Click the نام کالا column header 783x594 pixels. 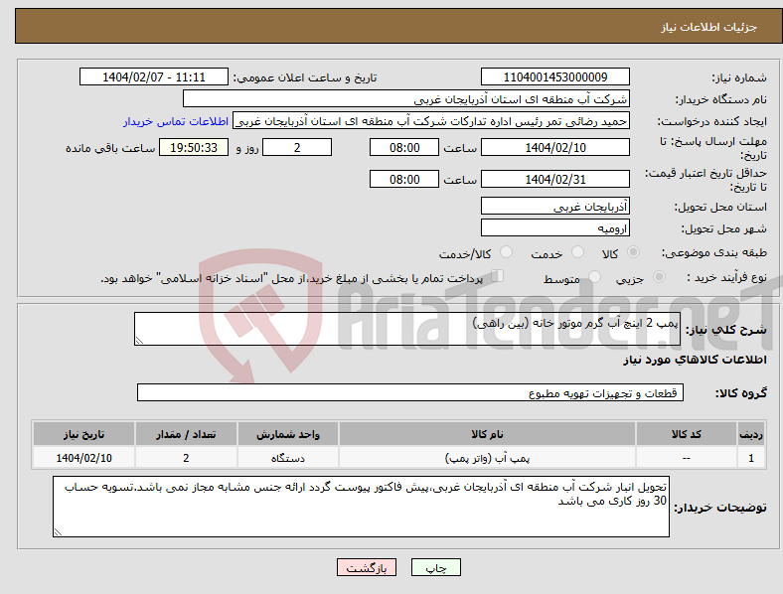tap(487, 434)
